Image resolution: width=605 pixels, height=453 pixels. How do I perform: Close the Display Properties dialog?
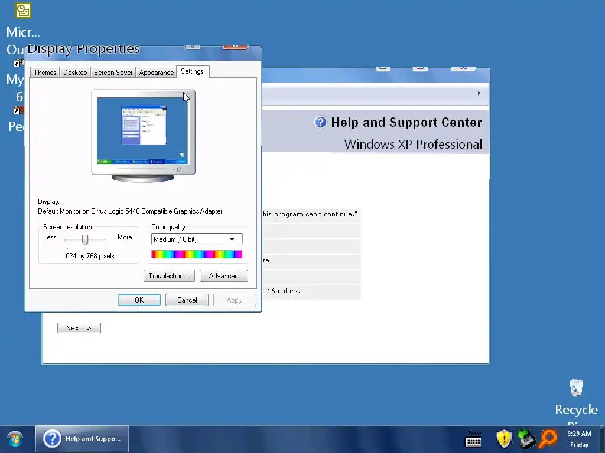point(235,46)
